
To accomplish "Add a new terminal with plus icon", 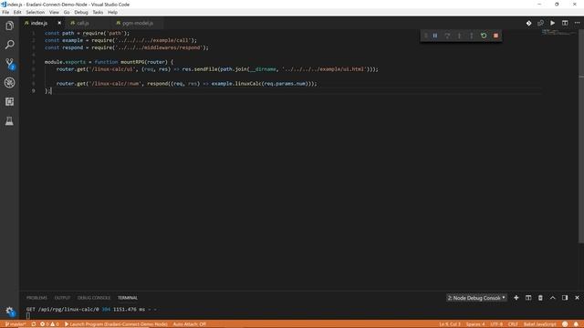I will [516, 298].
